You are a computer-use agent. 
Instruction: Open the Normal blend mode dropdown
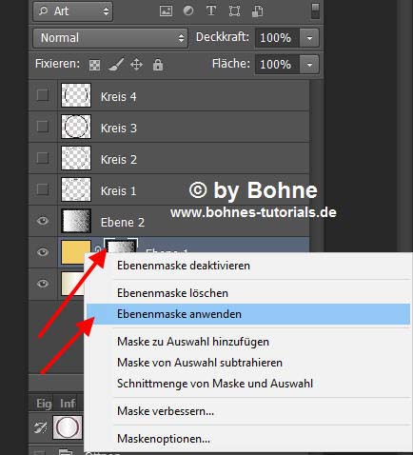tap(110, 38)
